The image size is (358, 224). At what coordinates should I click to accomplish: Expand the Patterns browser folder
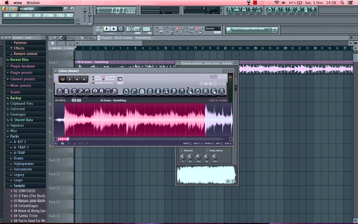coord(20,43)
